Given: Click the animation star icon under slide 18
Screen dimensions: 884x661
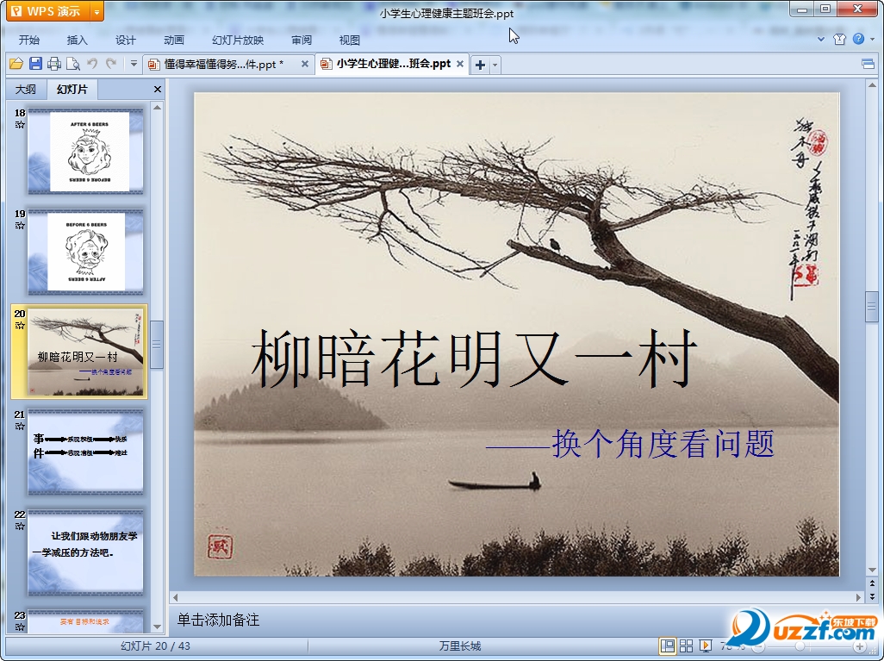Looking at the screenshot, I should [20, 125].
